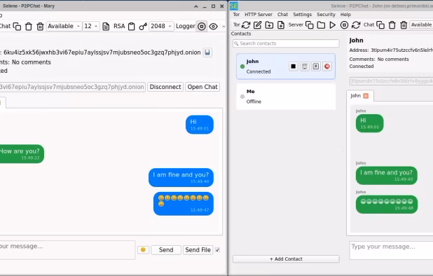Click the eye icon in Mary's toolbar
The height and width of the screenshot is (276, 433).
(213, 27)
